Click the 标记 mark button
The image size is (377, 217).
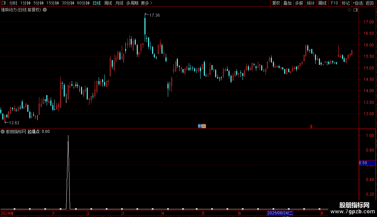(x=346, y=3)
